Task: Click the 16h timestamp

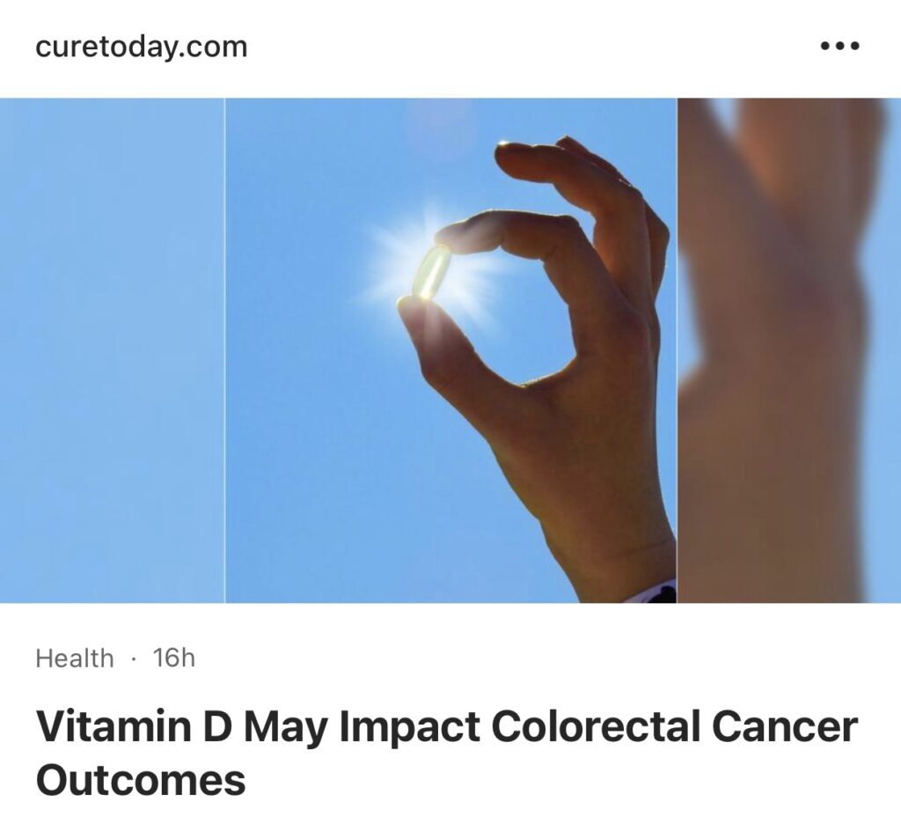Action: pyautogui.click(x=174, y=658)
